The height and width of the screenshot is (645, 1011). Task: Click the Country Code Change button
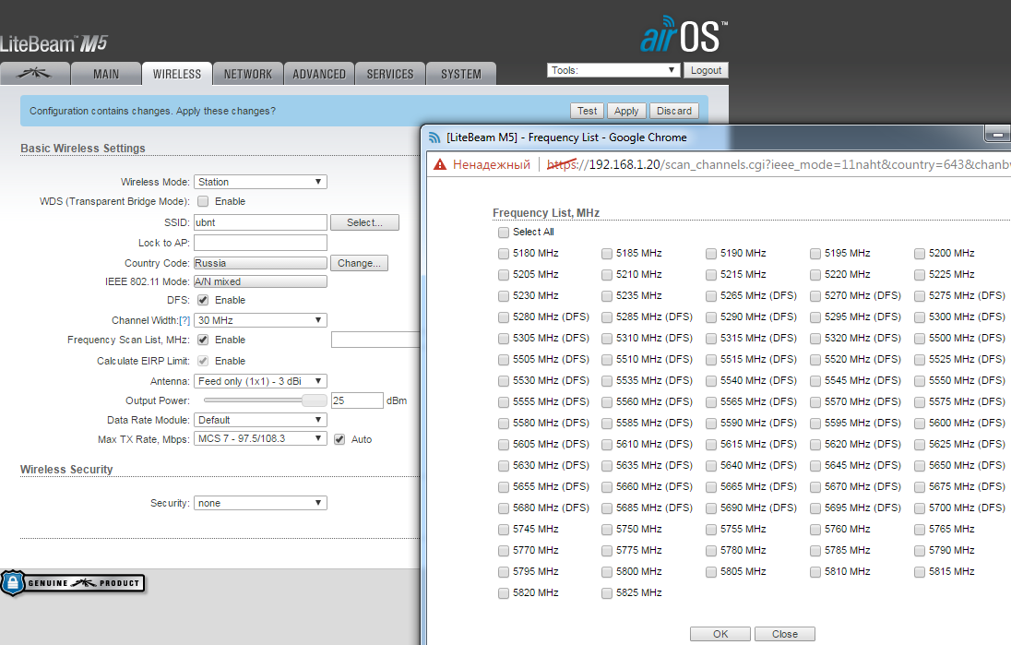point(359,263)
